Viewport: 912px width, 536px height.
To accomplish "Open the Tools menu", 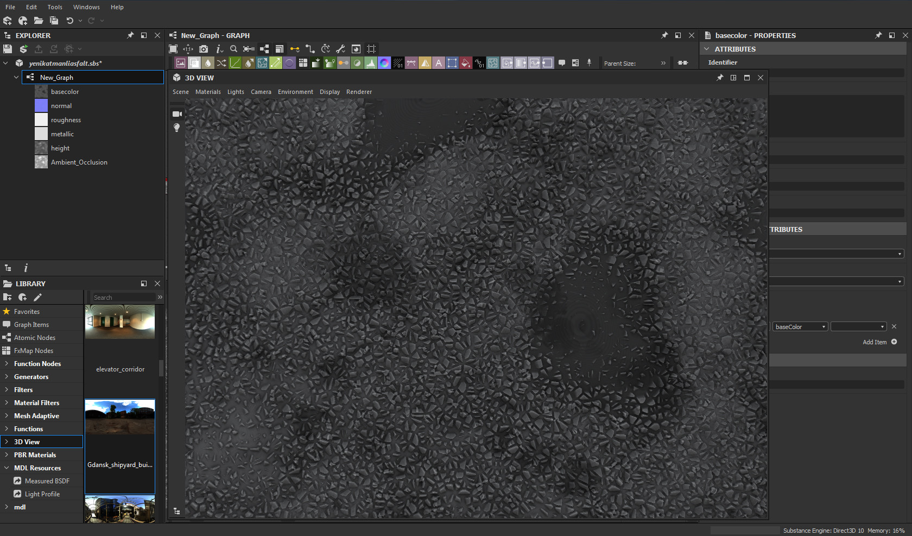I will point(54,7).
